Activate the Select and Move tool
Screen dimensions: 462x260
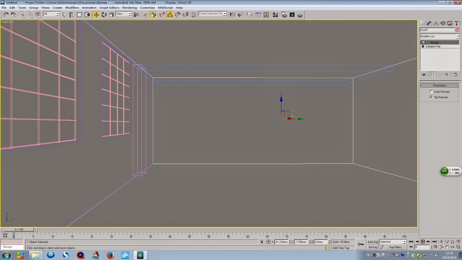point(96,15)
